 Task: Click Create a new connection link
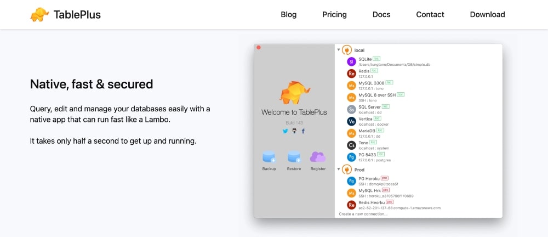[363, 214]
